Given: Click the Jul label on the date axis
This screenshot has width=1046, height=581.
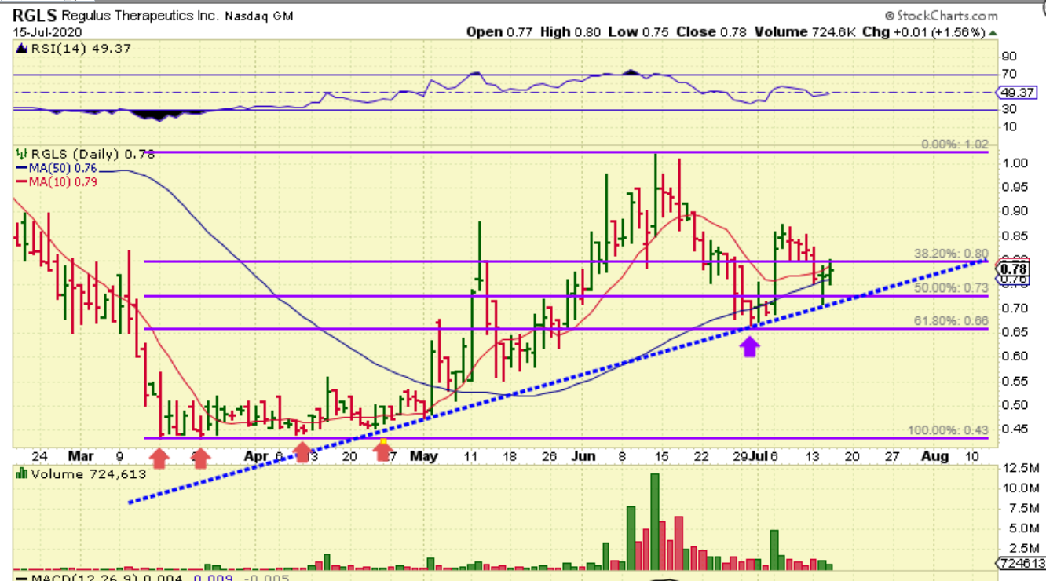Looking at the screenshot, I should [760, 455].
